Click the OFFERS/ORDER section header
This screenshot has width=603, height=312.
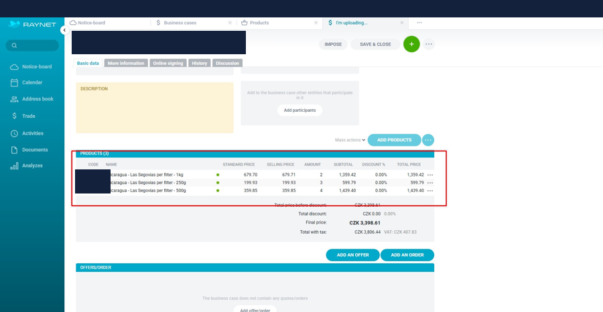pos(255,267)
